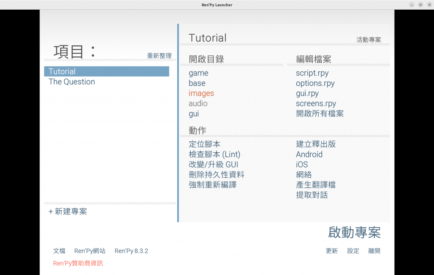The image size is (434, 275).
Task: Open the game directory
Action: point(198,73)
